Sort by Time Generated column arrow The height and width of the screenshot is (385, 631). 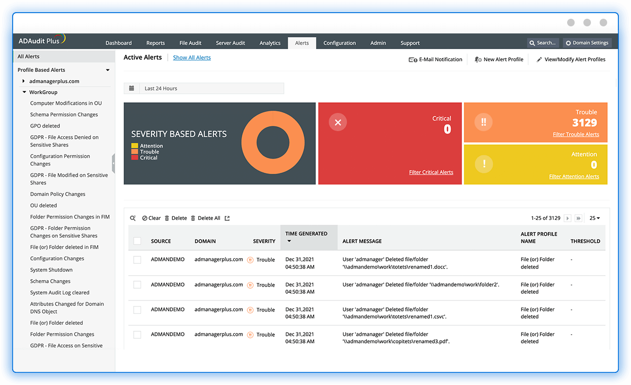coord(289,241)
